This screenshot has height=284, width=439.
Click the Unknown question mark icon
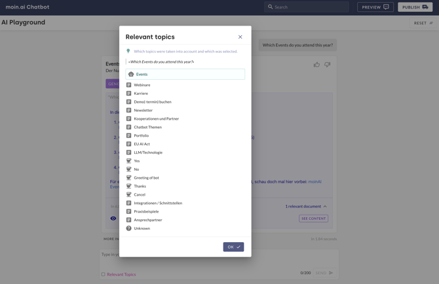129,228
